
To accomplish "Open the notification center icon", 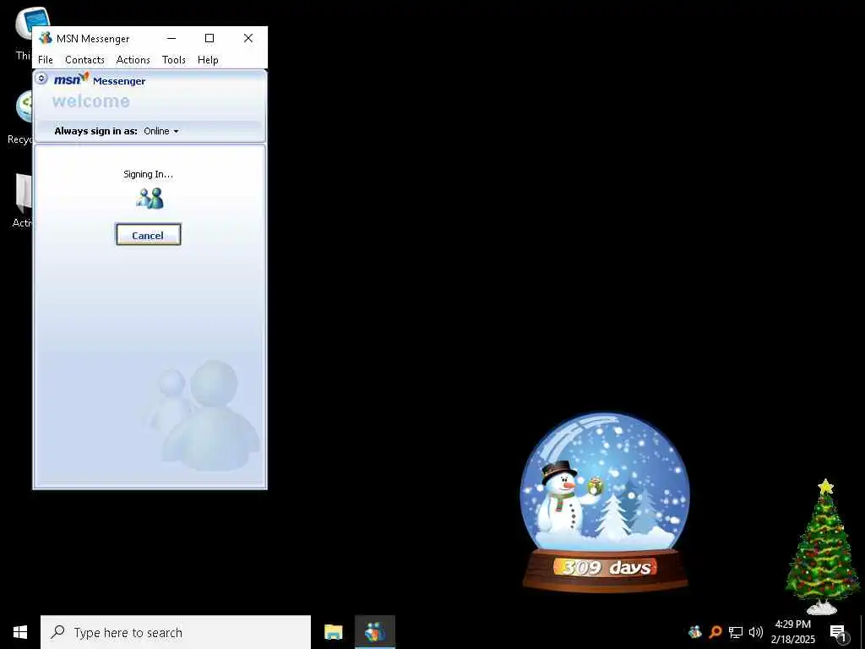I will (837, 632).
